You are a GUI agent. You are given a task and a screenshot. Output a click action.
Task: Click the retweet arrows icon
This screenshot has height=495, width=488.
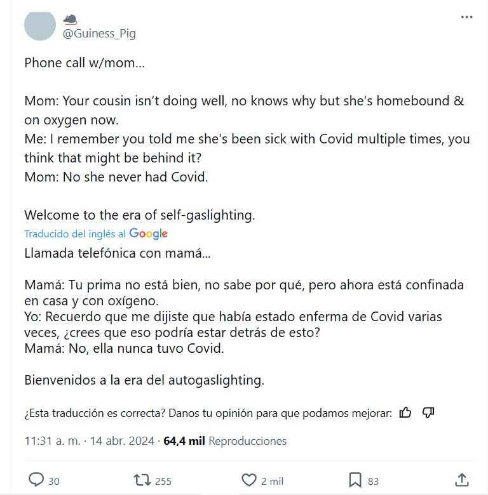(x=143, y=480)
